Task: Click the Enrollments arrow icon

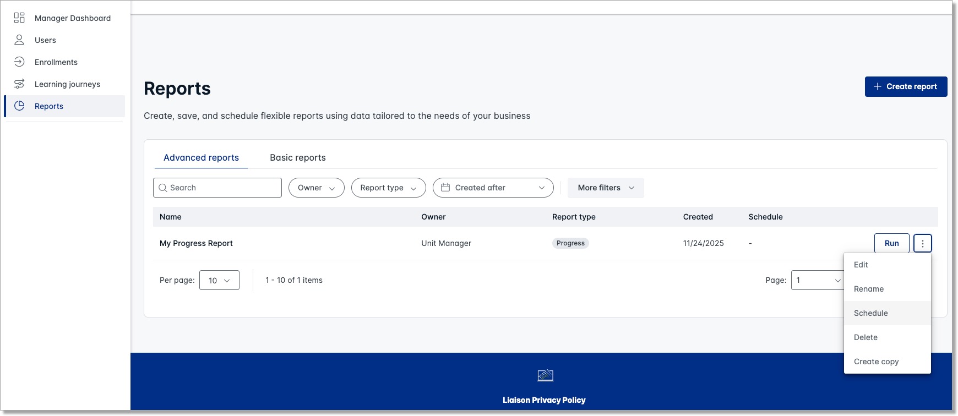Action: click(x=19, y=62)
